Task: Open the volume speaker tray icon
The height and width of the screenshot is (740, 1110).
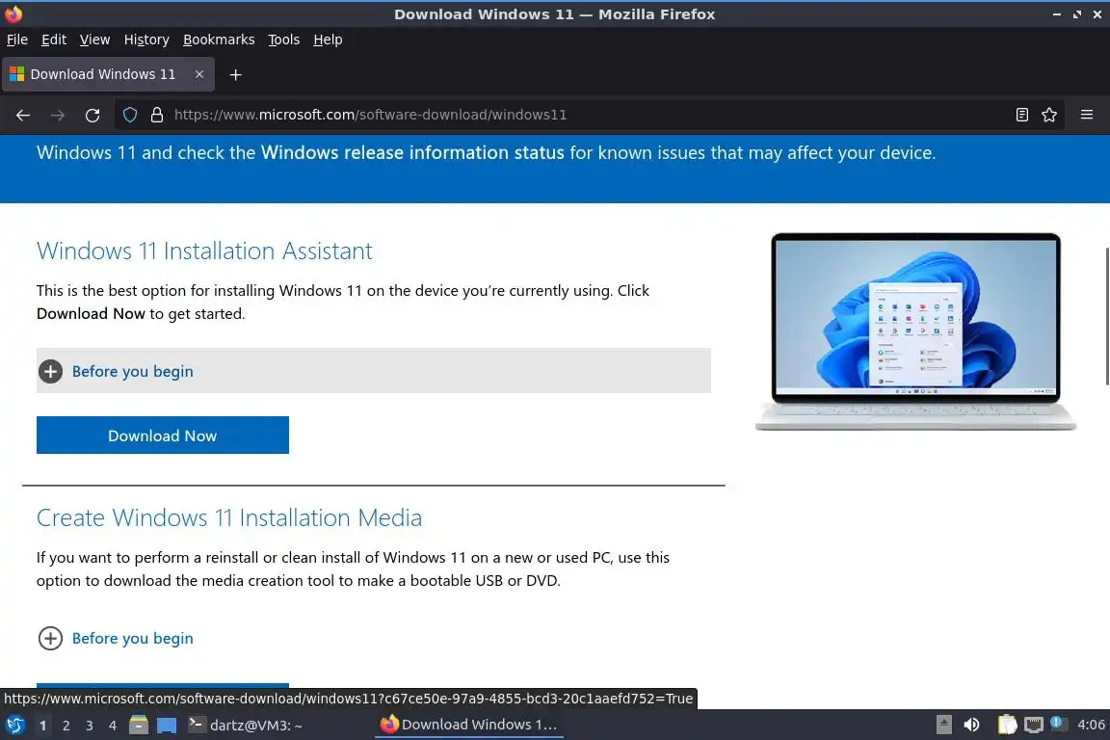Action: 971,725
